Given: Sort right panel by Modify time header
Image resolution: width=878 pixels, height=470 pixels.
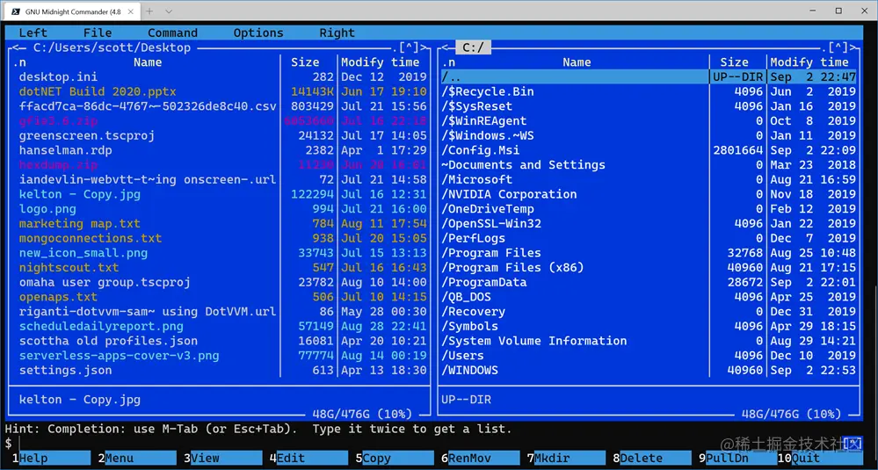Looking at the screenshot, I should [x=809, y=62].
